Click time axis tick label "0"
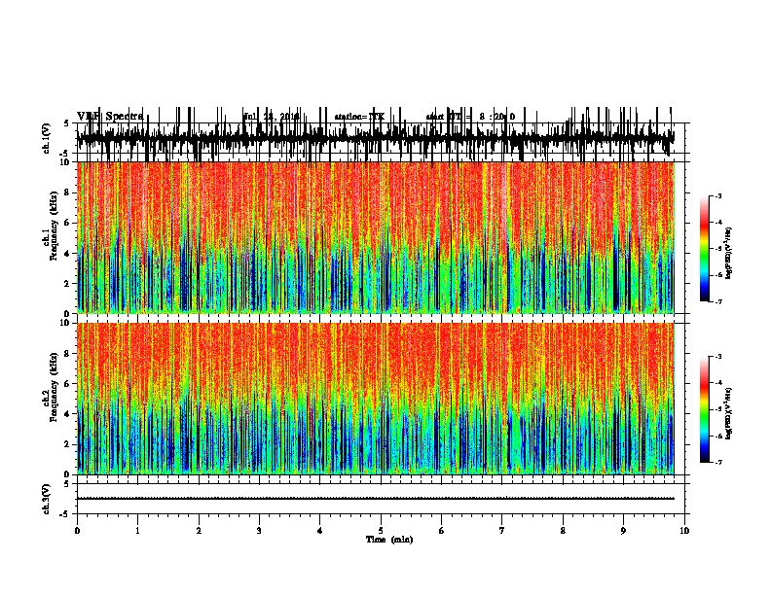 [77, 531]
